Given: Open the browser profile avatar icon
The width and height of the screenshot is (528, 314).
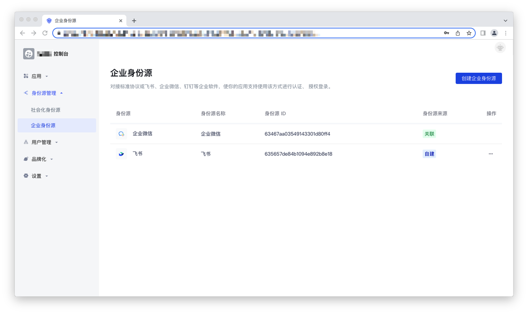Looking at the screenshot, I should click(x=494, y=33).
